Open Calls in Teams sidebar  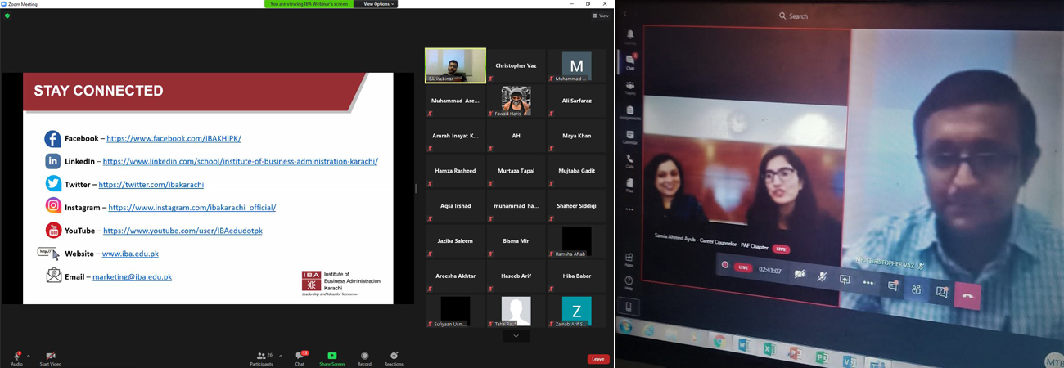[630, 161]
